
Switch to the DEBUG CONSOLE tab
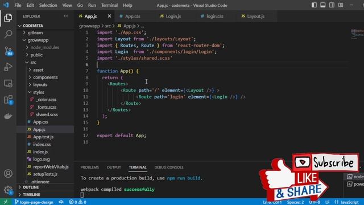(x=169, y=167)
